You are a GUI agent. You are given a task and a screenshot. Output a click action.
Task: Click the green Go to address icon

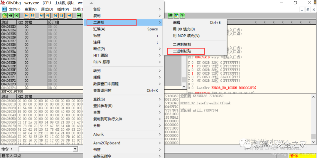click(x=79, y=16)
